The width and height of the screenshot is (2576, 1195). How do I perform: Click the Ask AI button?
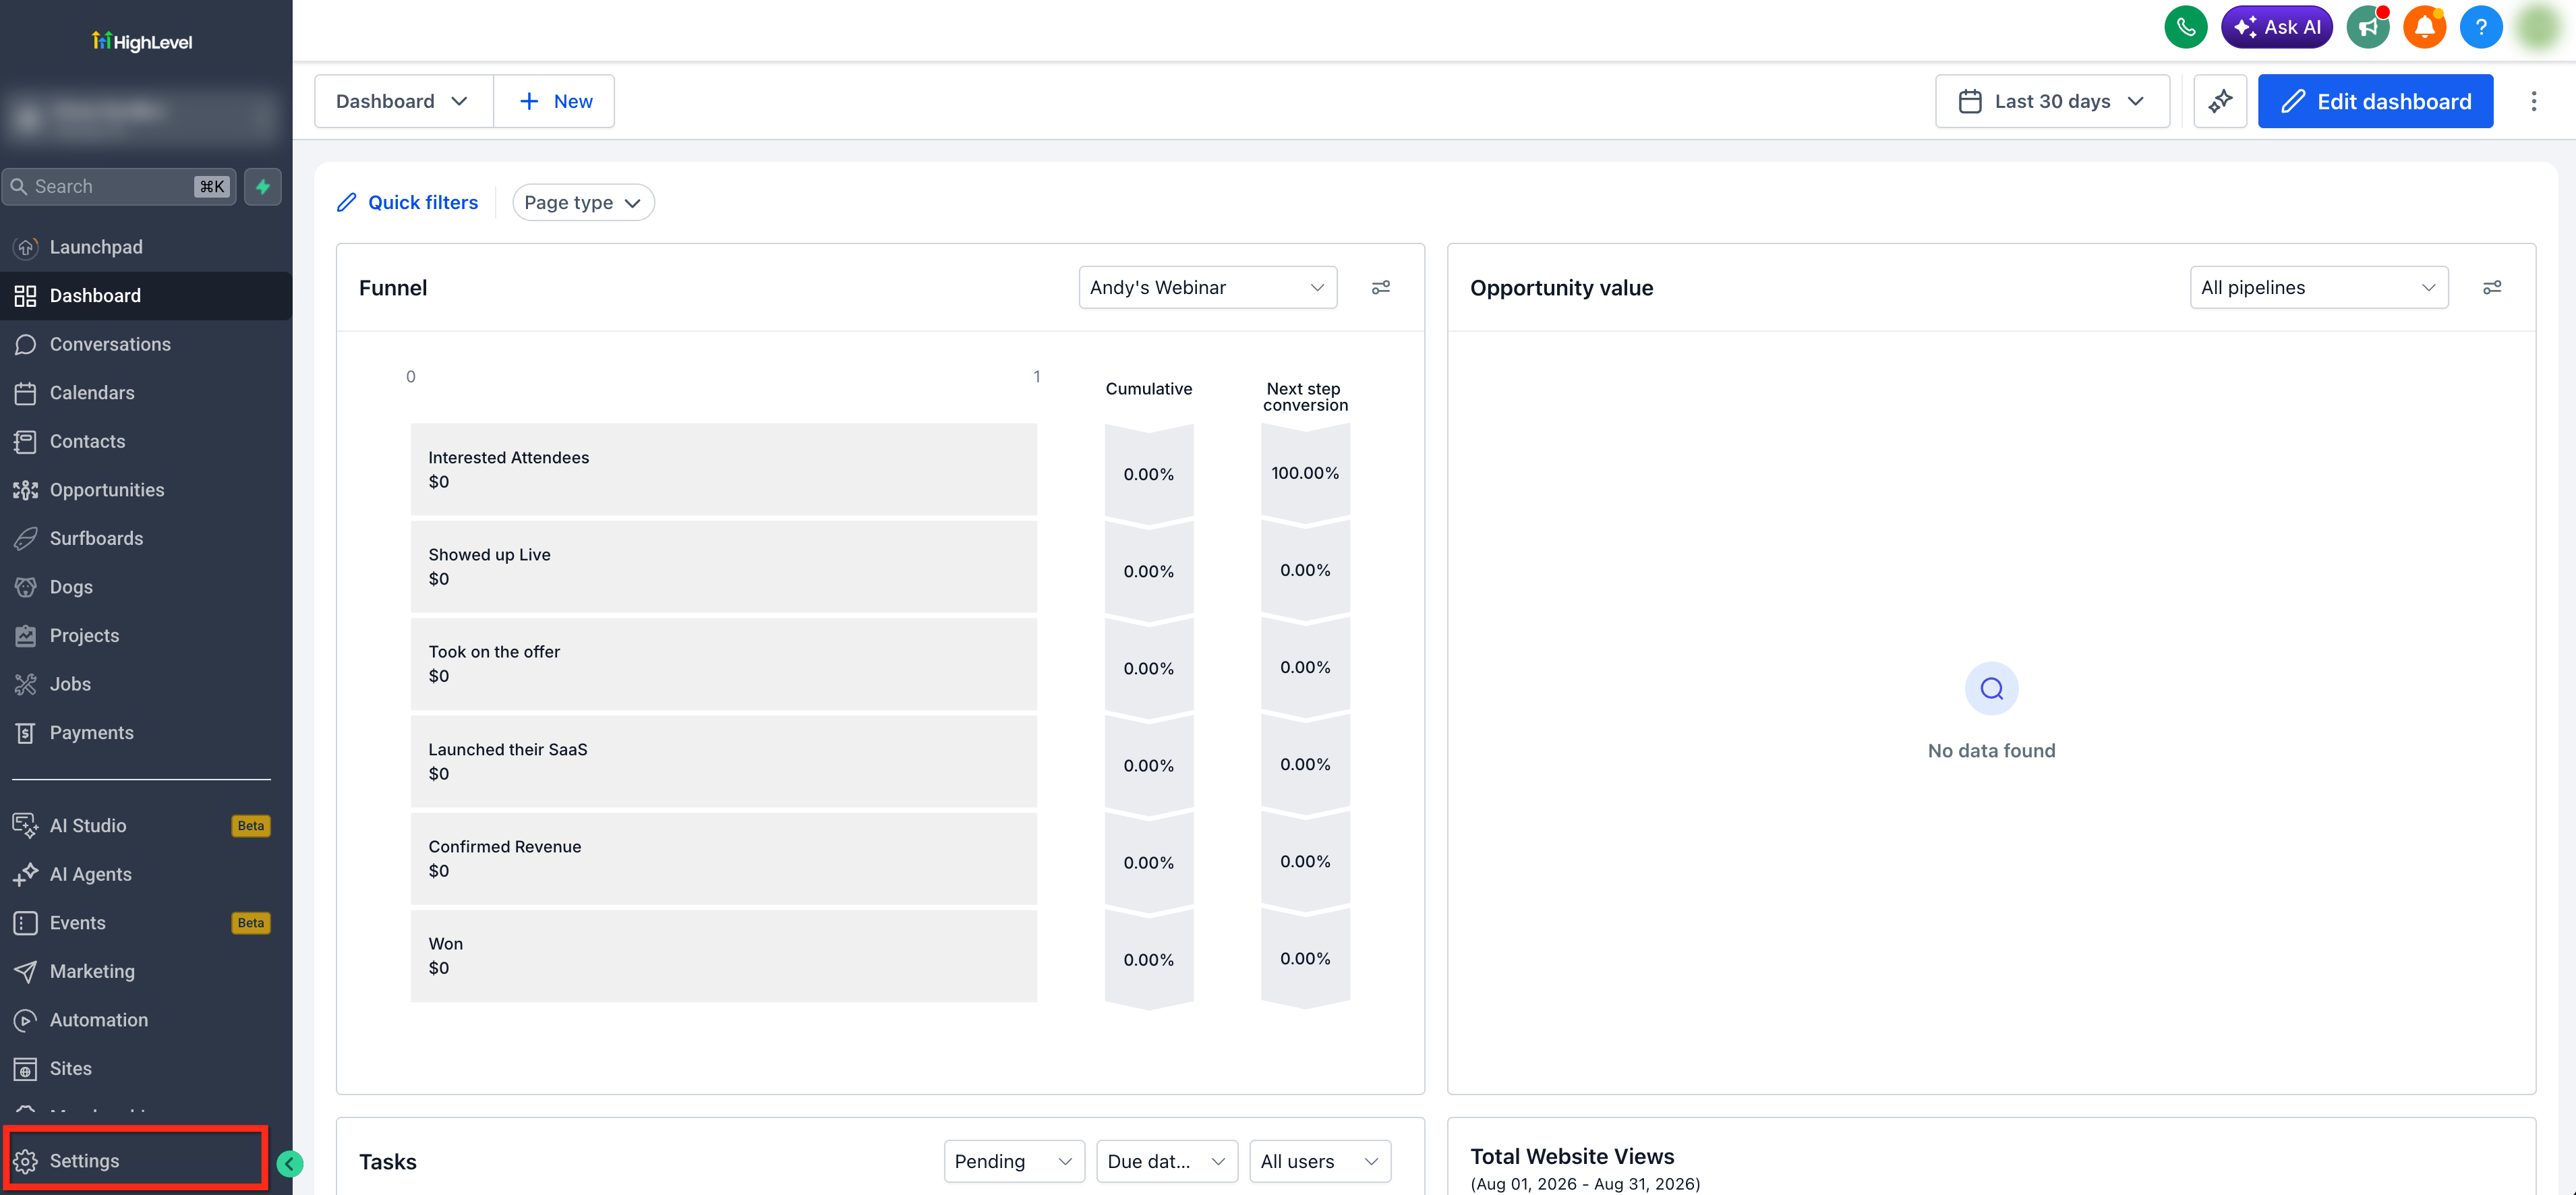pyautogui.click(x=2276, y=27)
